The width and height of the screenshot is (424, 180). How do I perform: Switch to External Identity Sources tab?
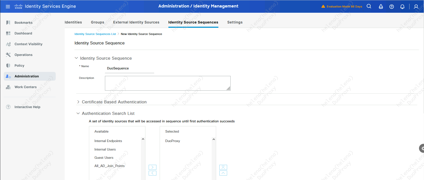pyautogui.click(x=136, y=22)
